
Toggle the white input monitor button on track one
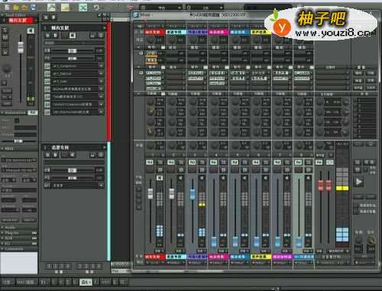point(73,35)
